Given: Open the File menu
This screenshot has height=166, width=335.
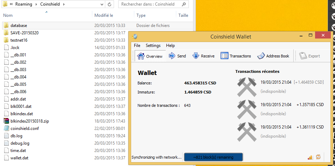Looking at the screenshot, I should point(137,46).
